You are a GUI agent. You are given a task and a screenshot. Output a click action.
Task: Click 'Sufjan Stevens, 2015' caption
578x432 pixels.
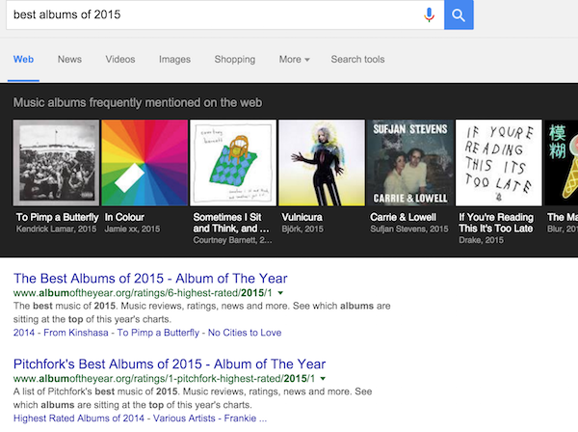[409, 229]
